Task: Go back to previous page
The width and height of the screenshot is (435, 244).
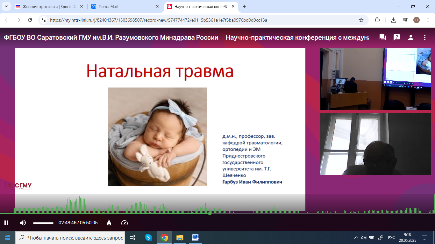Action: tap(7, 20)
